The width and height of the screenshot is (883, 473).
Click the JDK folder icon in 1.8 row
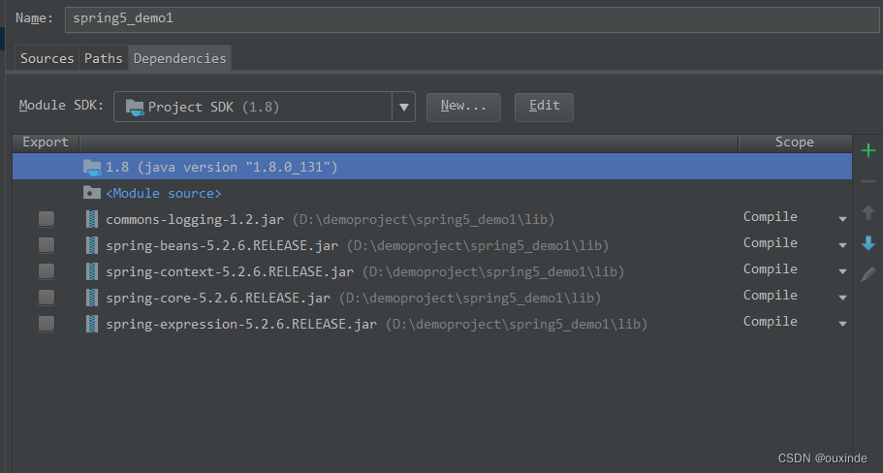(92, 168)
